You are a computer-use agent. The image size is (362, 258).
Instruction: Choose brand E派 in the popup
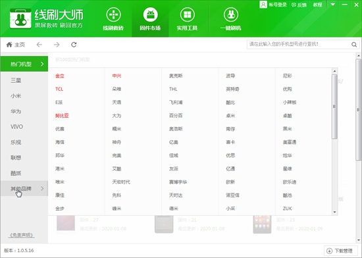coord(59,102)
